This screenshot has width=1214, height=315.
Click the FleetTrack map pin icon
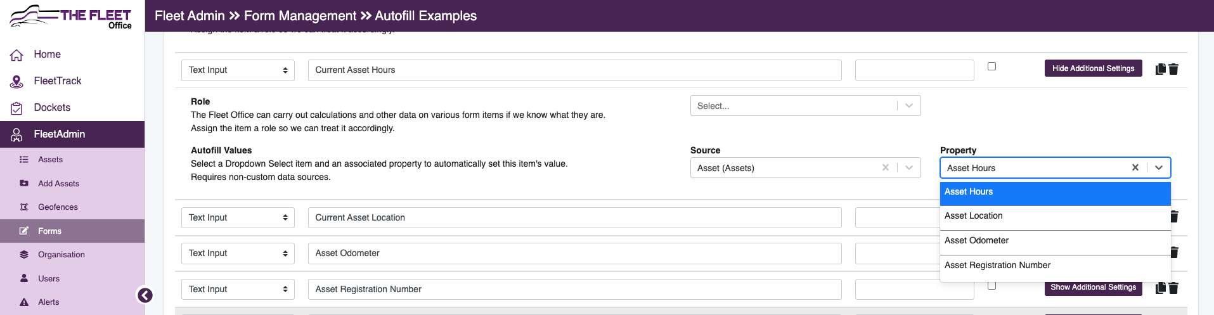(17, 82)
